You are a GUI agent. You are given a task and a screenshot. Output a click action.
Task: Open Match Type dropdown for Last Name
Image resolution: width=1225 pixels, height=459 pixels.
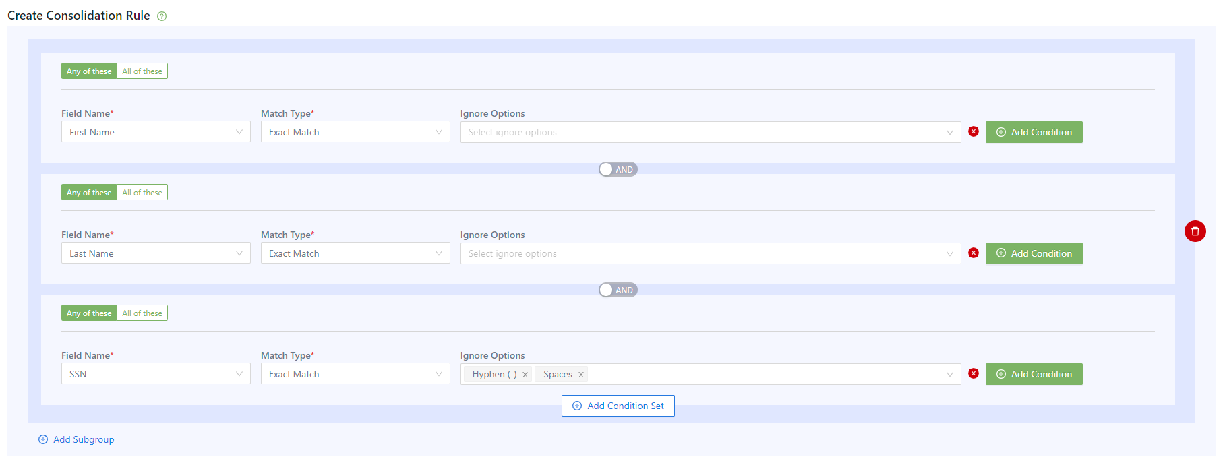(x=355, y=253)
